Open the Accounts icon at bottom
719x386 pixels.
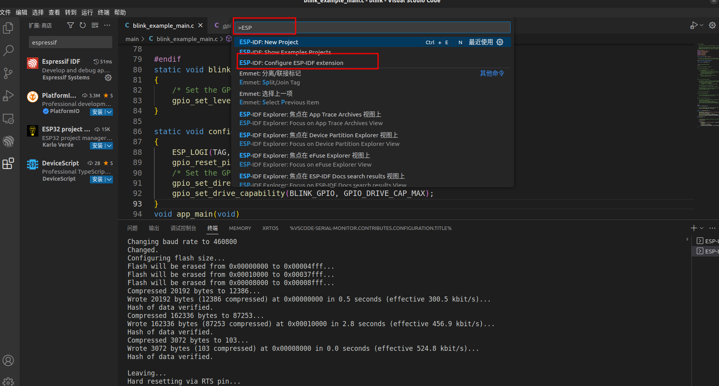8,361
